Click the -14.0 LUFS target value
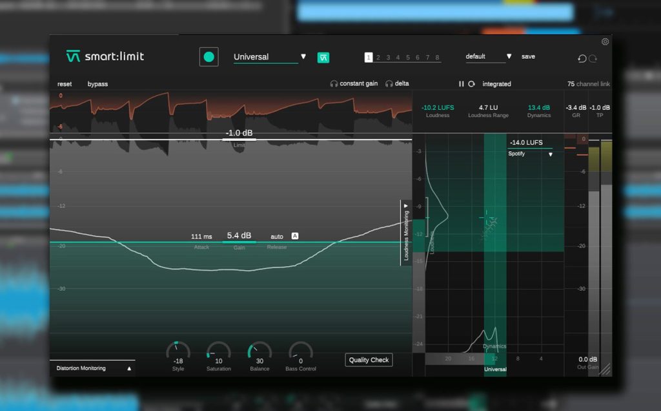 tap(526, 143)
